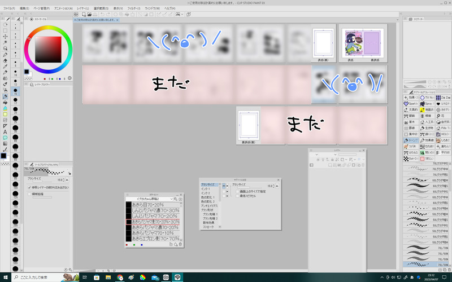Select the 草木 sub tool group

coord(411,122)
